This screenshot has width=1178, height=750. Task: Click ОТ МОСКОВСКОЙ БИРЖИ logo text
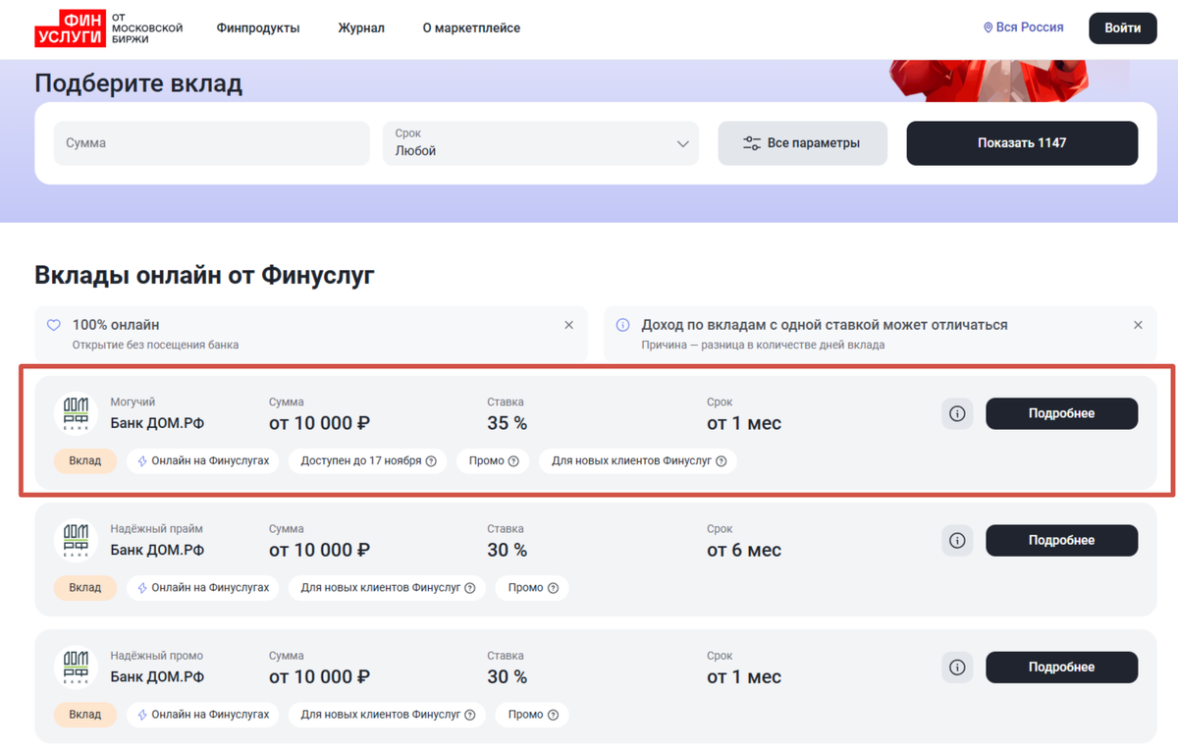point(147,28)
